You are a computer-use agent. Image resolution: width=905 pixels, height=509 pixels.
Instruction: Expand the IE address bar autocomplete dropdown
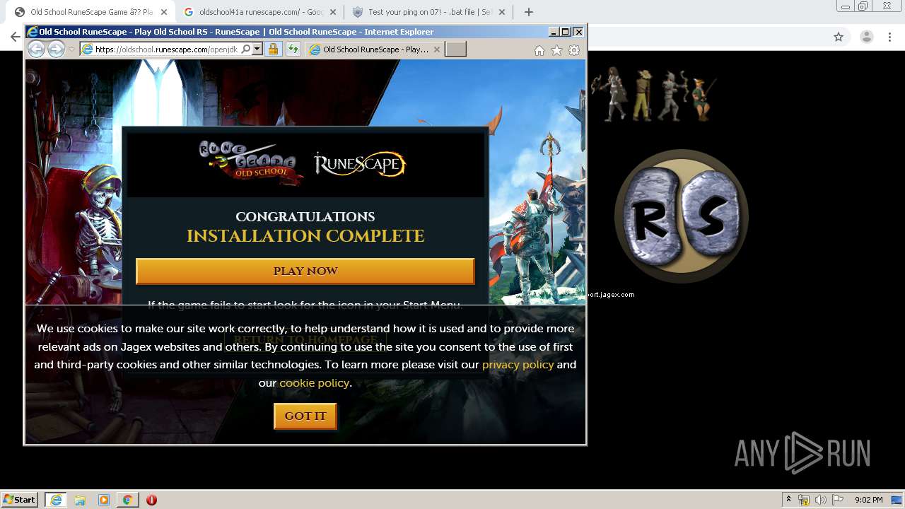point(257,49)
